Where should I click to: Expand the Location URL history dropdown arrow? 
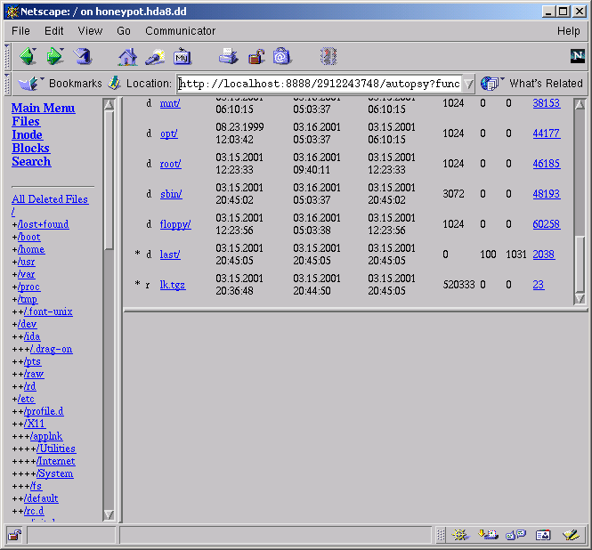(468, 84)
